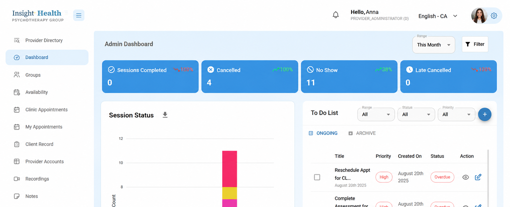
Task: Click the red segment of the chart bar
Action: pyautogui.click(x=229, y=169)
